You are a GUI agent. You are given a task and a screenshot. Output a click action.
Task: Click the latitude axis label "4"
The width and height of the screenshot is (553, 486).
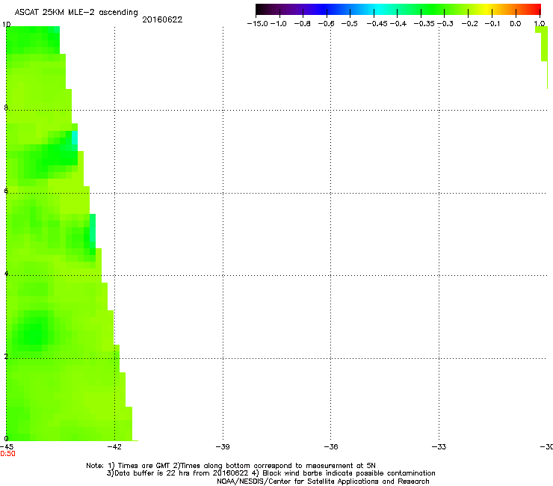click(x=6, y=273)
